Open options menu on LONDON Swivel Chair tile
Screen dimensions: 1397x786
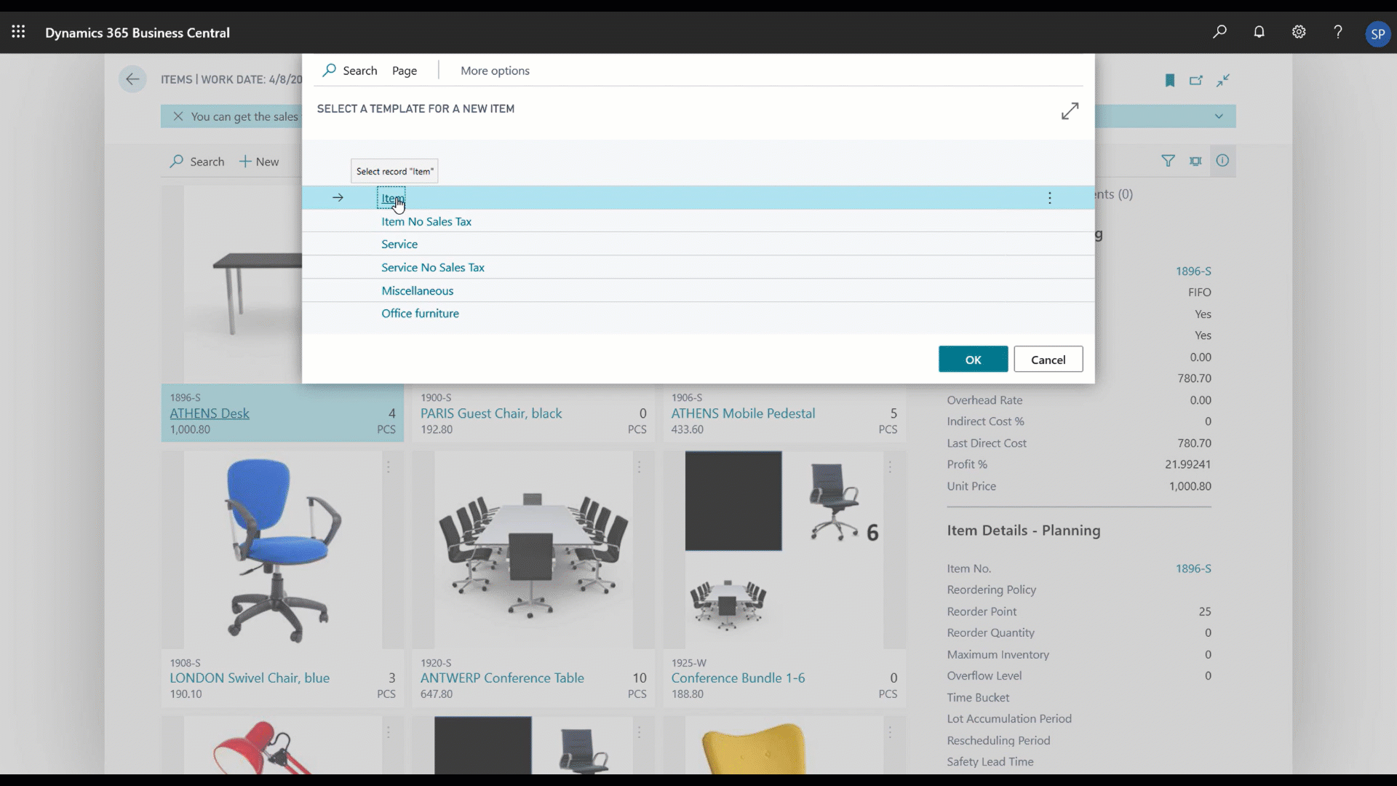click(389, 467)
